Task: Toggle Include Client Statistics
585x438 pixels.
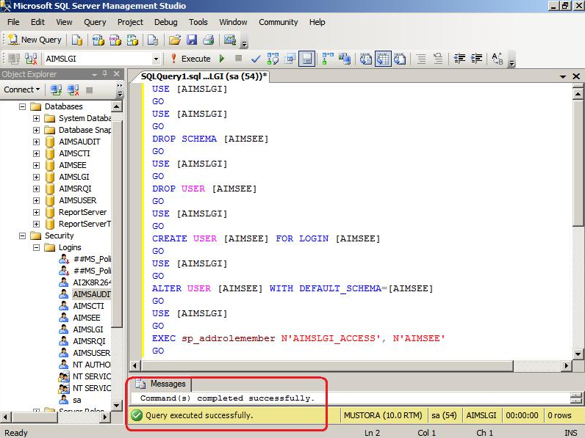Action: pyautogui.click(x=345, y=59)
